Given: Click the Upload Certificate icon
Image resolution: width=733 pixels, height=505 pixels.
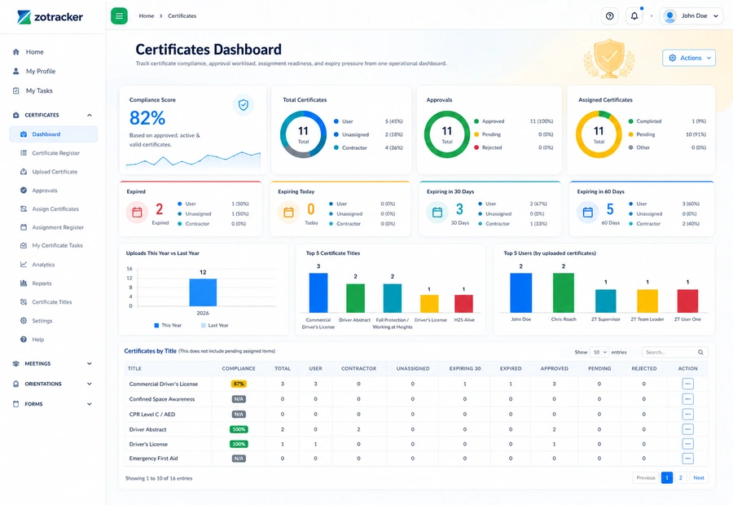Looking at the screenshot, I should (x=24, y=172).
